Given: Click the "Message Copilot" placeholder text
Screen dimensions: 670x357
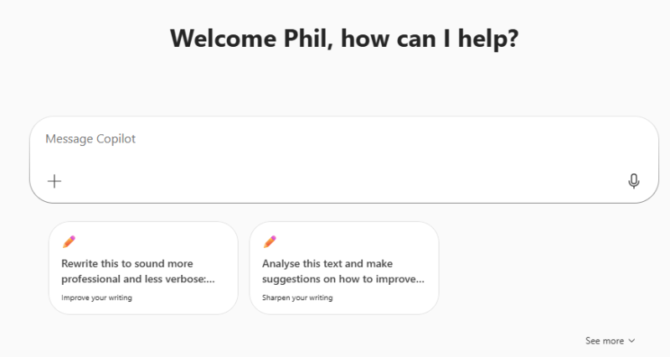Looking at the screenshot, I should tap(90, 139).
